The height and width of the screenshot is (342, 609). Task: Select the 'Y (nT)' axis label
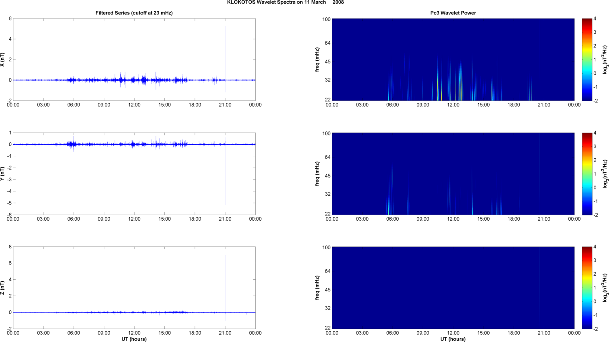[x=3, y=174]
